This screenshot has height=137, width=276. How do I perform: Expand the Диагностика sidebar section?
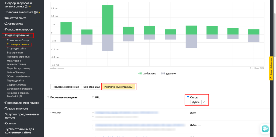pos(13,23)
